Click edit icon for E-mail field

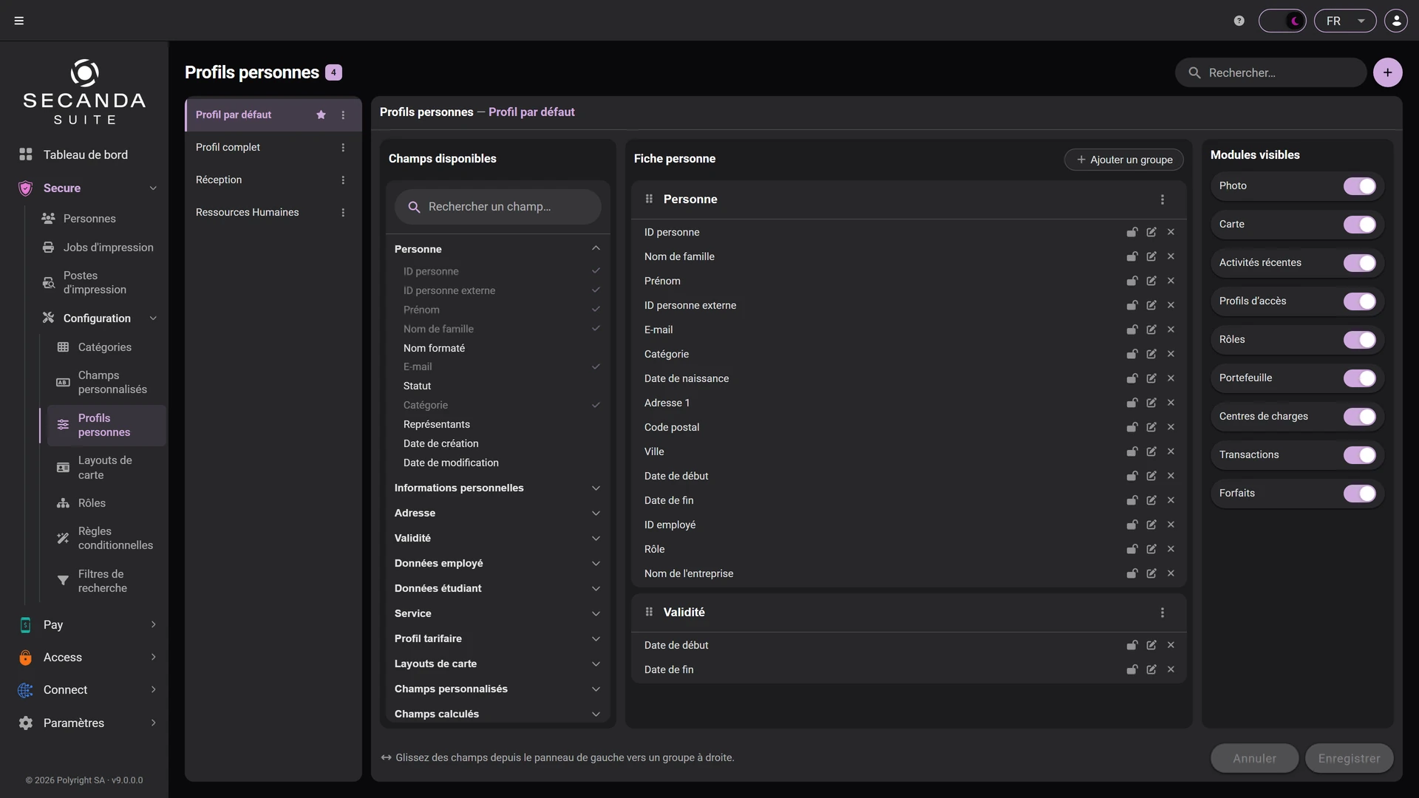pyautogui.click(x=1151, y=330)
